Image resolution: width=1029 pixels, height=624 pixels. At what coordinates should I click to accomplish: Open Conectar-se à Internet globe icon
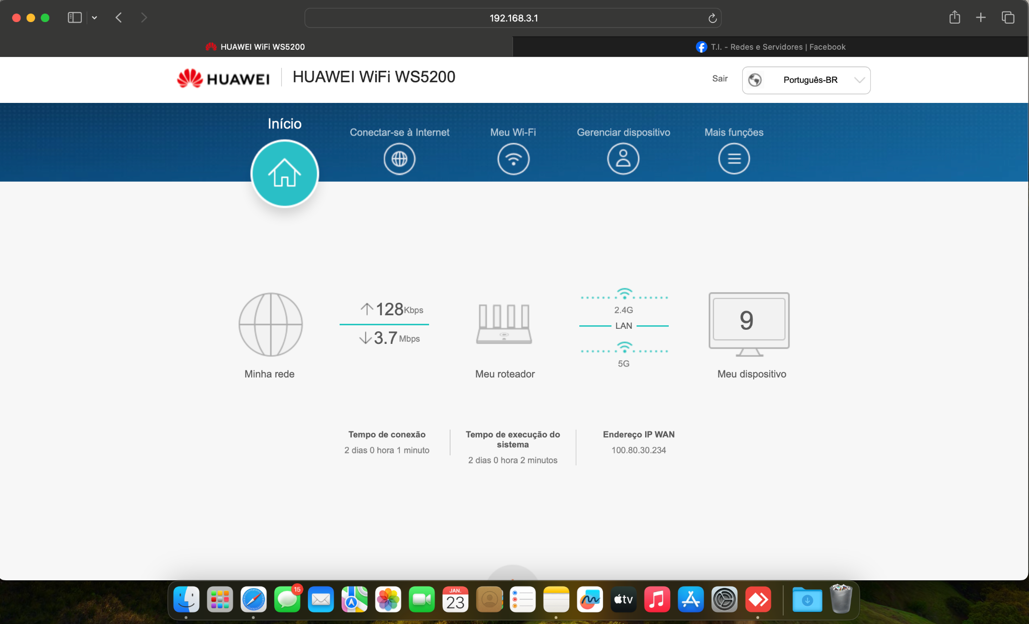tap(399, 159)
